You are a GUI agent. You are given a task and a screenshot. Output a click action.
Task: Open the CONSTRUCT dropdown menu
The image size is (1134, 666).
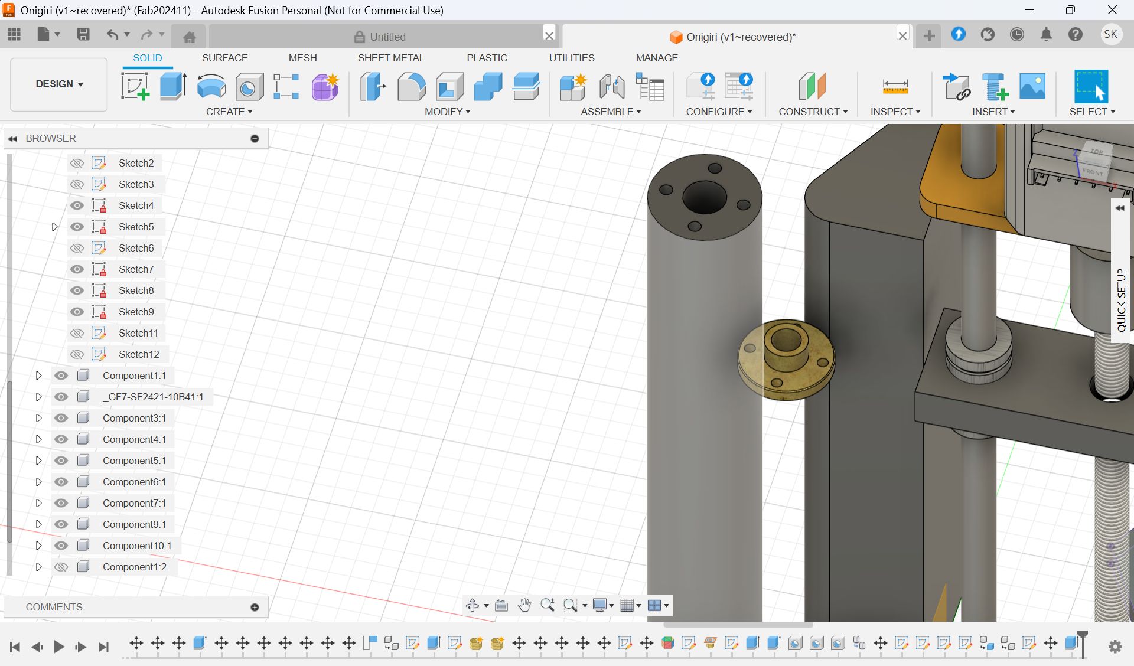[813, 112]
